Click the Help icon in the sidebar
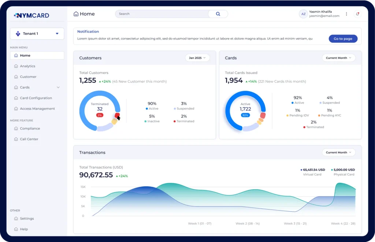The width and height of the screenshot is (375, 242). click(16, 229)
